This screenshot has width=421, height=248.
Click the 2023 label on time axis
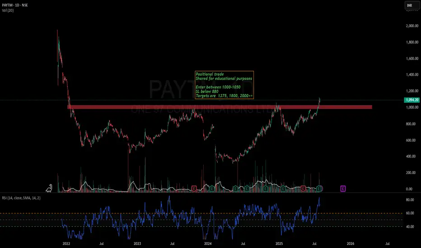[137, 243]
